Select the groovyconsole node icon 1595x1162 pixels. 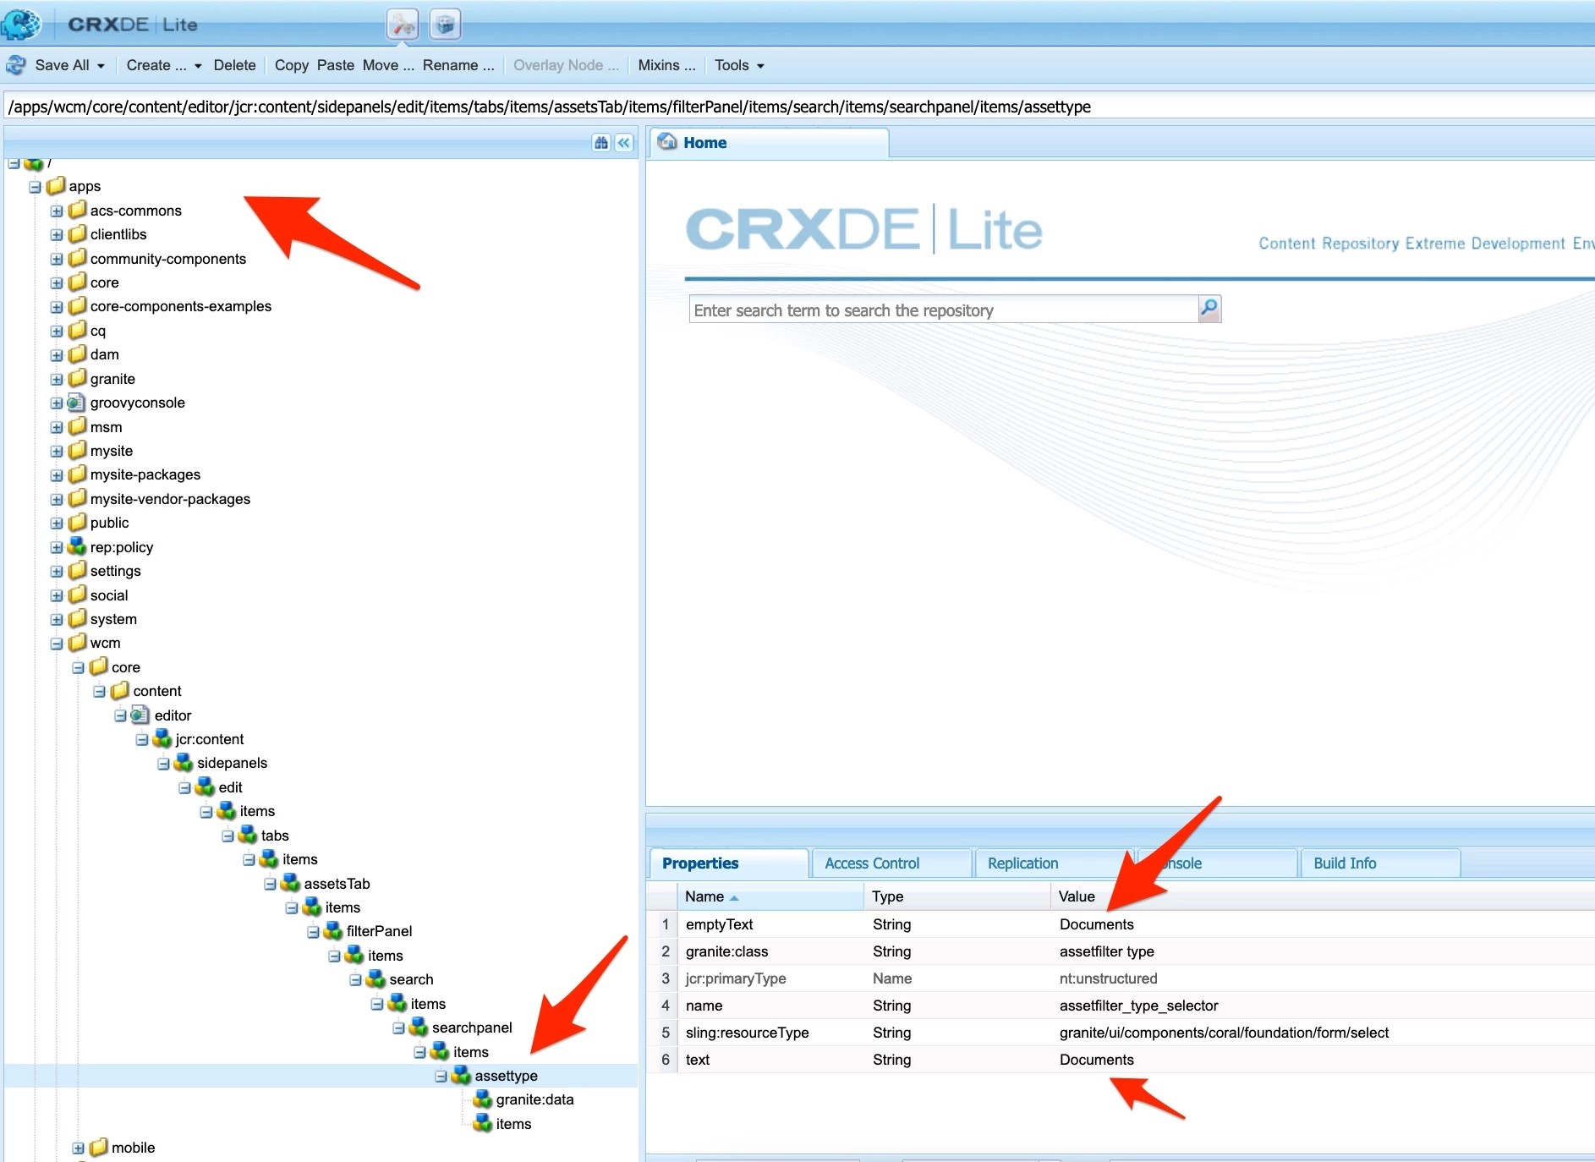coord(77,403)
